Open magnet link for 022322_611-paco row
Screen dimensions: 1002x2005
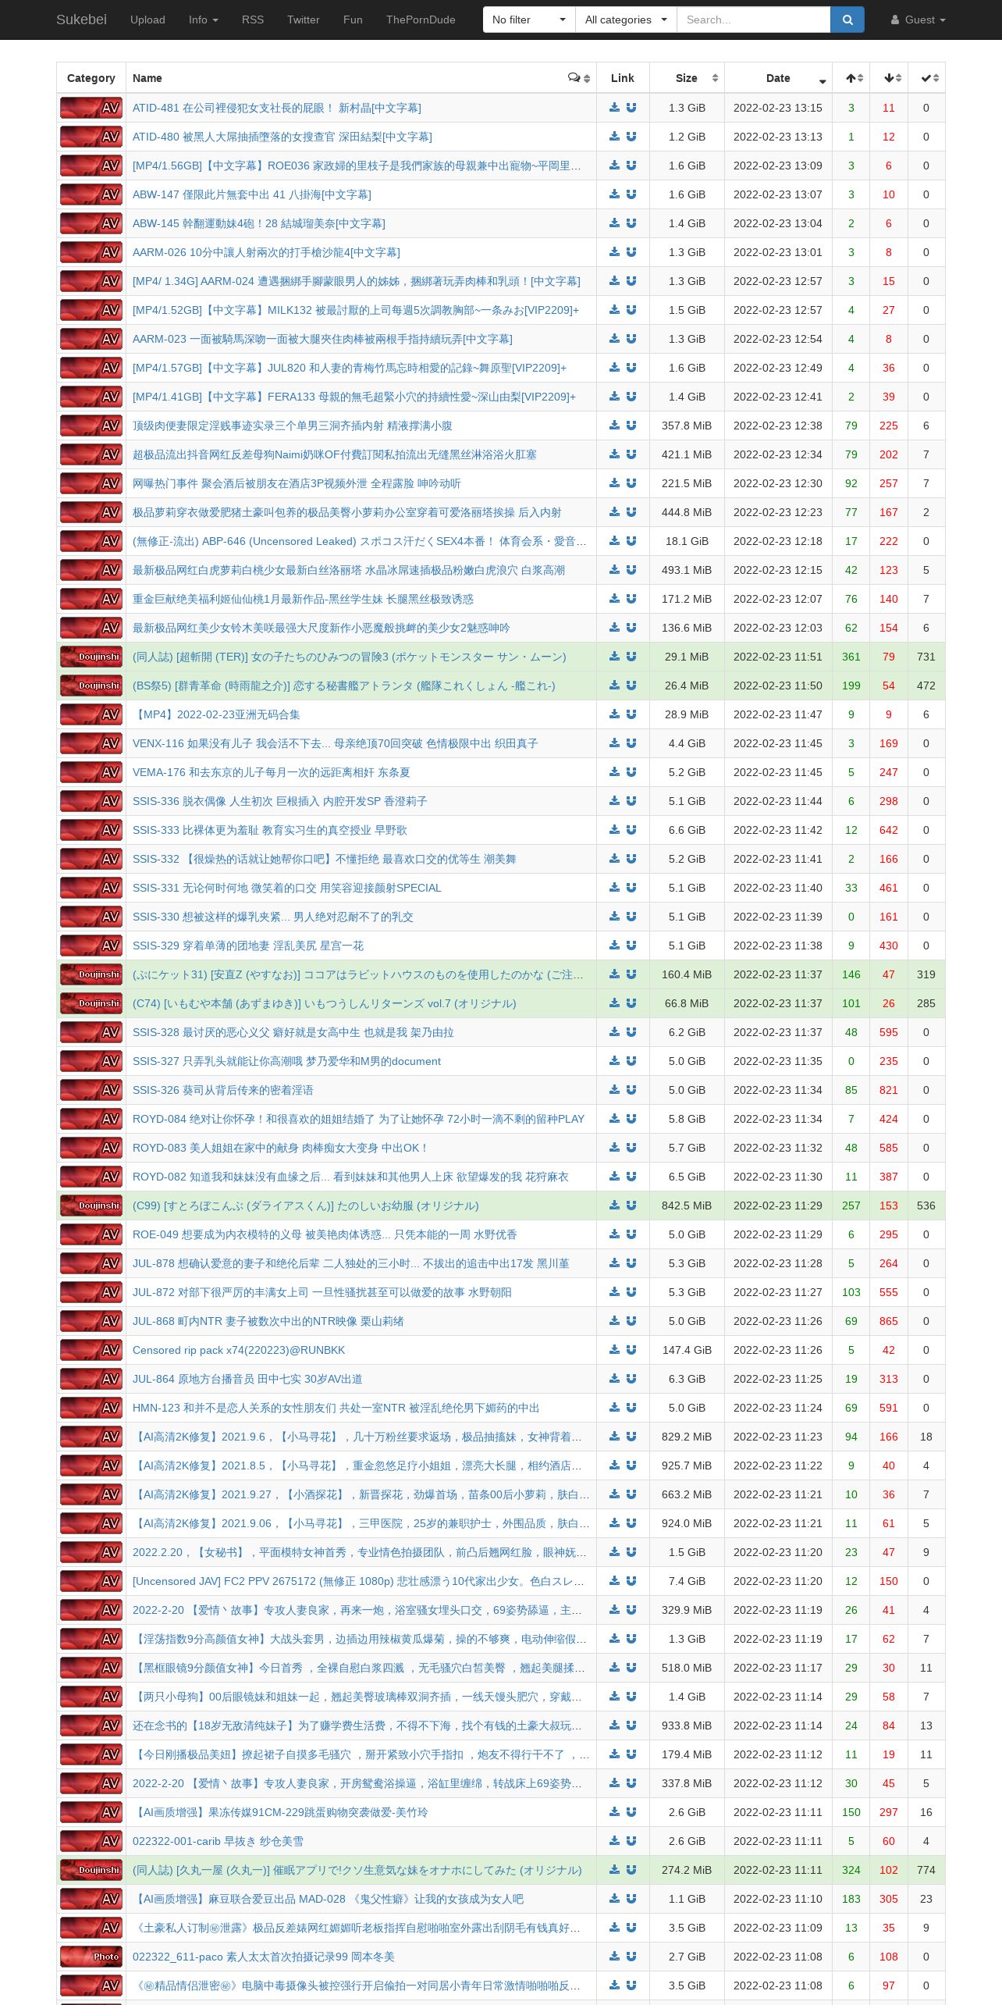(x=631, y=1957)
